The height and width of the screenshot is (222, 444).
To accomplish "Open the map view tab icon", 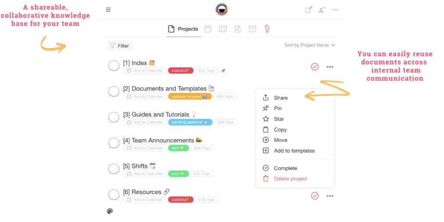I will (x=223, y=29).
